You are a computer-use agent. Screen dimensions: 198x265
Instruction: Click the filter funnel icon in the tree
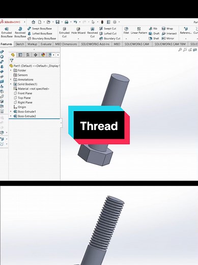click(12, 61)
